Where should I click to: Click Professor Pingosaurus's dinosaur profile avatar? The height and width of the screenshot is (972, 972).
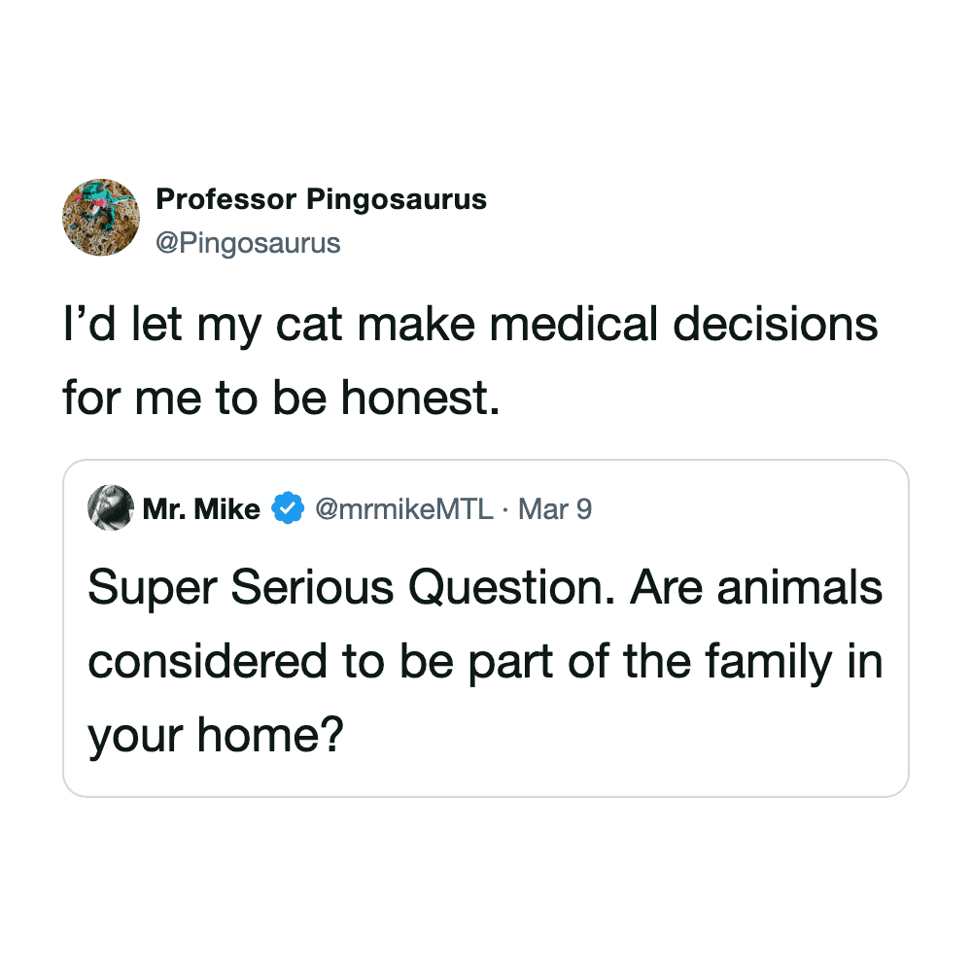101,217
